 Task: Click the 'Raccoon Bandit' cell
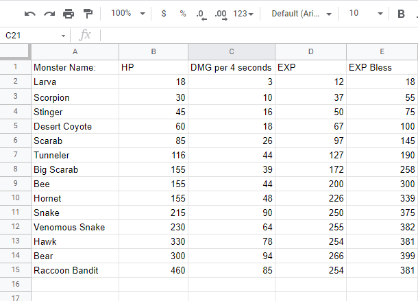tap(75, 270)
